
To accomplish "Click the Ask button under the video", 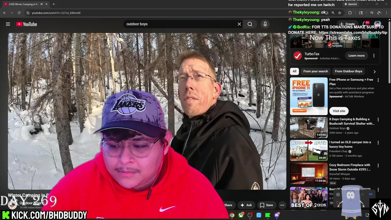I will tap(246, 205).
